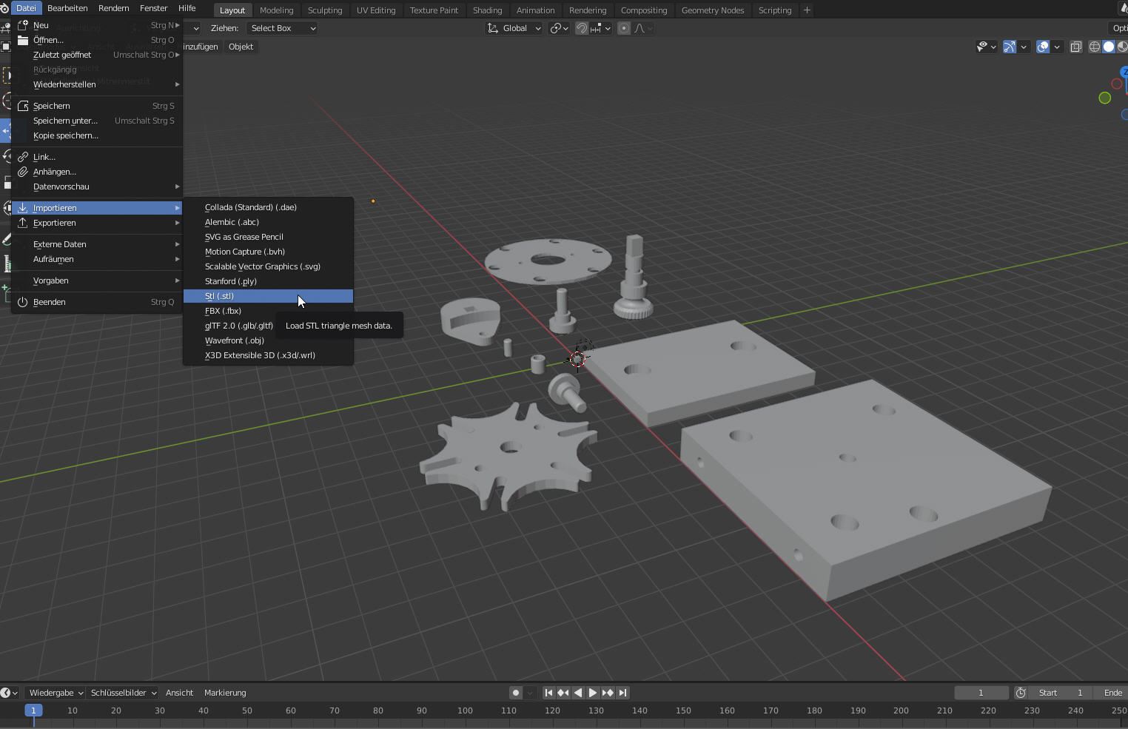Click the current frame number field
1128x729 pixels.
[x=981, y=693]
